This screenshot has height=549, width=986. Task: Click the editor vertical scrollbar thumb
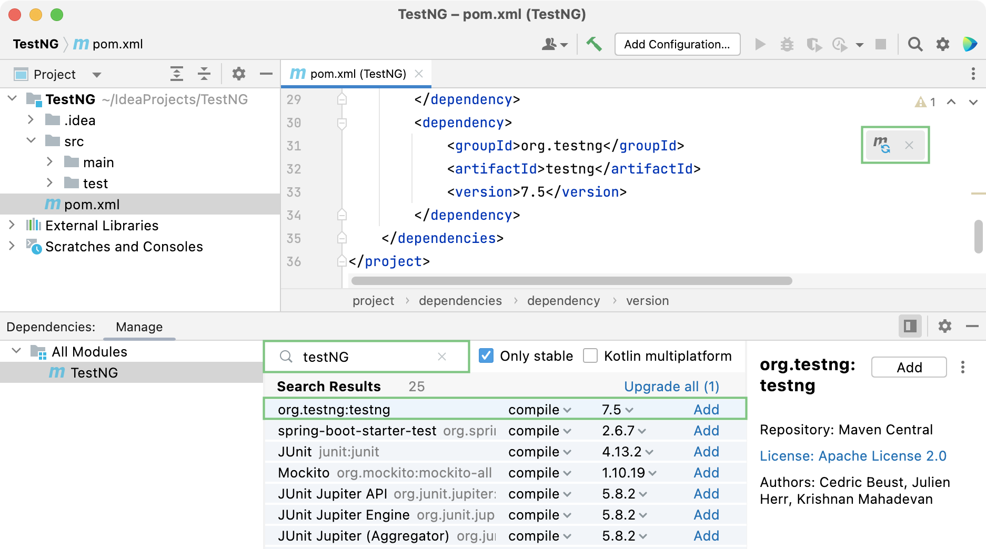click(x=978, y=237)
